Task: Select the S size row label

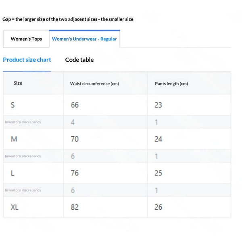Action: [x=13, y=105]
